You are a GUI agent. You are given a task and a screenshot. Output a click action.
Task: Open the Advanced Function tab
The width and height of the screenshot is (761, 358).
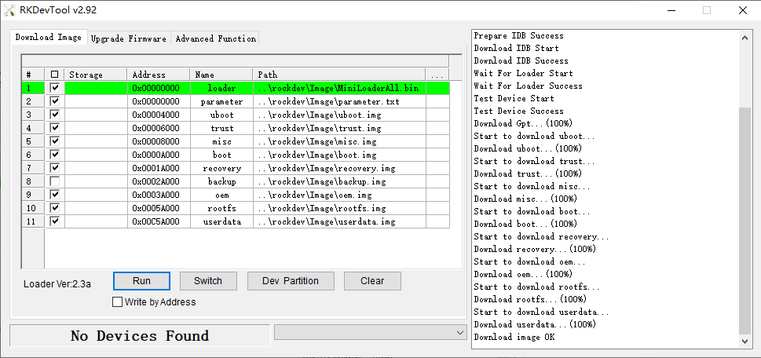[x=215, y=38]
